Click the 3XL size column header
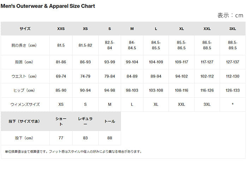 233,29
